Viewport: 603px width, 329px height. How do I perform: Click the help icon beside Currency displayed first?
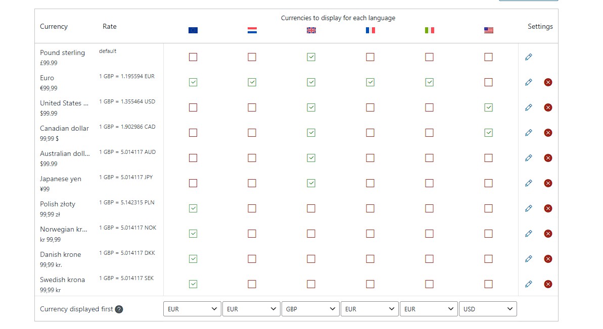[119, 309]
